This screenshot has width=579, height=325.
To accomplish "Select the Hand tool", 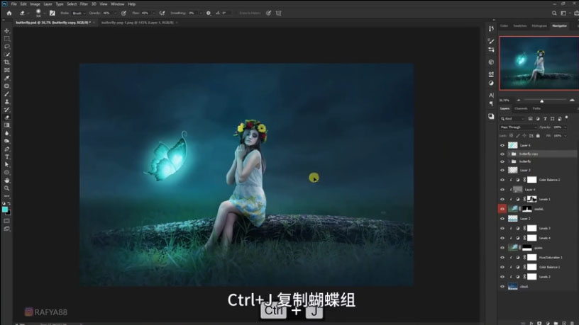I will coord(6,181).
